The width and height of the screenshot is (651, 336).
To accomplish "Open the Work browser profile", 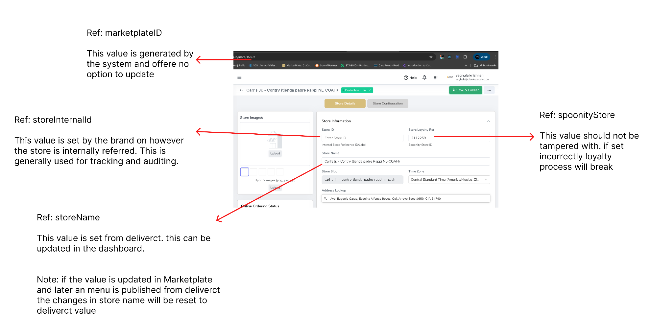I will click(x=482, y=57).
